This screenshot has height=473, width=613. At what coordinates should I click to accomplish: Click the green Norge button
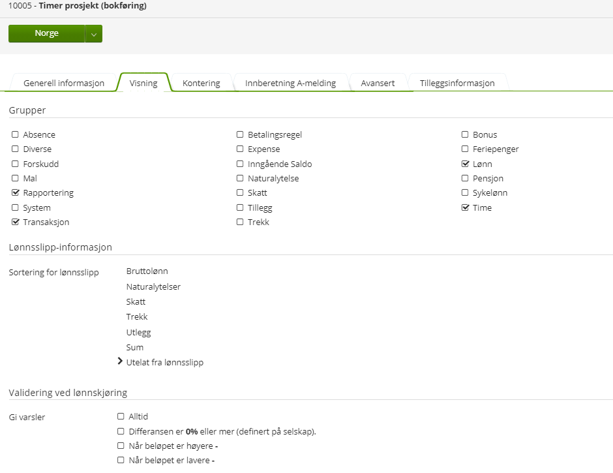[46, 33]
